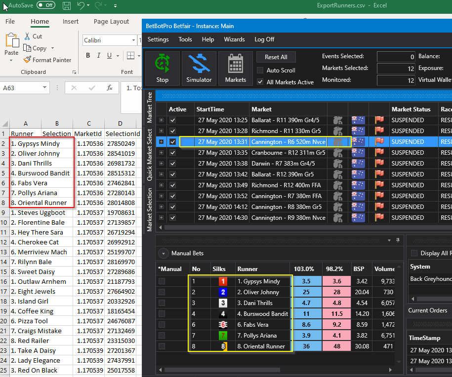The width and height of the screenshot is (452, 377).
Task: Switch to the Insert ribbon tab
Action: pos(70,22)
